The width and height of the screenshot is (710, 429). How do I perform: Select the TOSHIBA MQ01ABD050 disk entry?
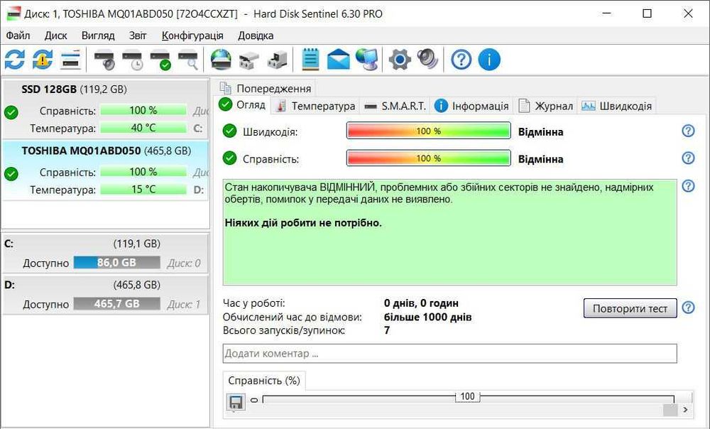[x=106, y=170]
